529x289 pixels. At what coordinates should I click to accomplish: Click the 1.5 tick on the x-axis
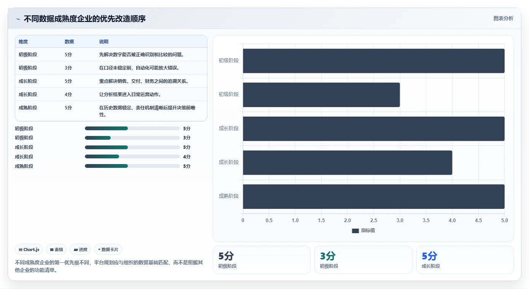(321, 220)
